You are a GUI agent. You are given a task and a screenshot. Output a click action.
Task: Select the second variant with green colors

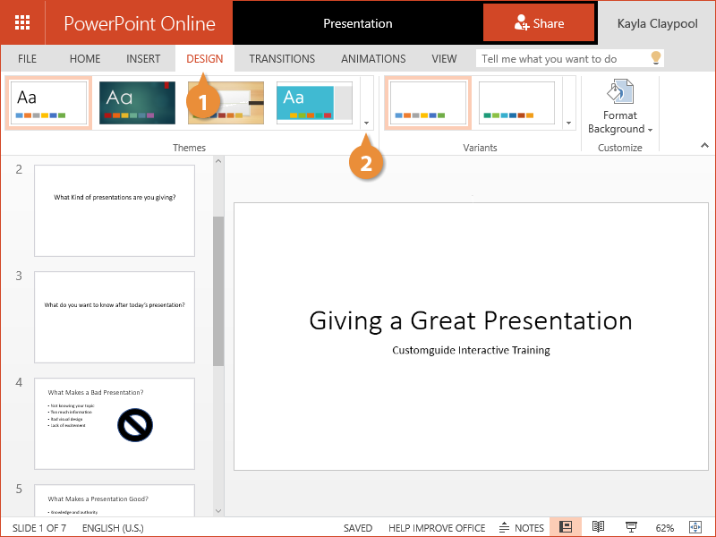coord(517,103)
